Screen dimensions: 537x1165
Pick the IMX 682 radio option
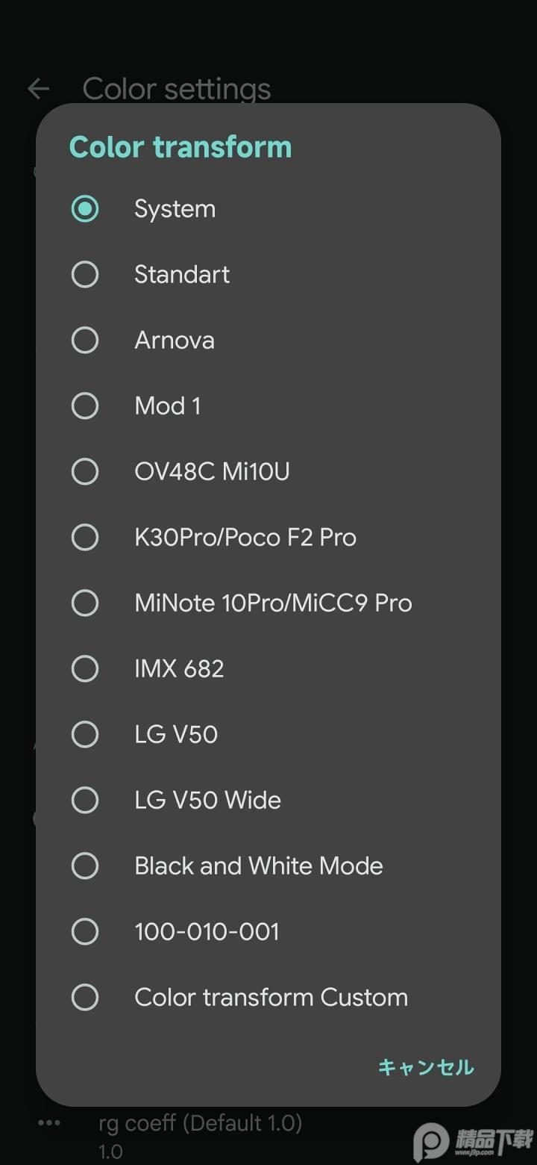pos(85,669)
